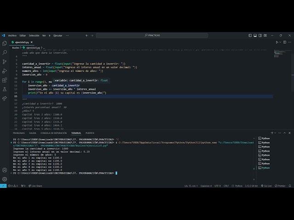Open terminal panel More Actions ellipsis

point(280,133)
